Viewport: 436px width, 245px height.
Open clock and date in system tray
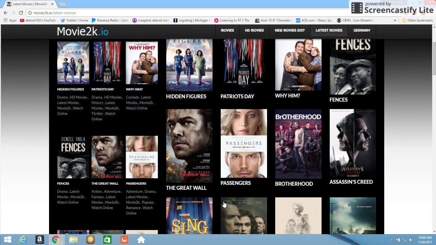[425, 240]
